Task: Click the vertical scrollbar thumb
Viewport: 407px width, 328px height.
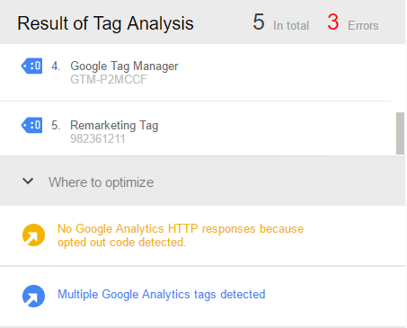Action: pyautogui.click(x=400, y=133)
